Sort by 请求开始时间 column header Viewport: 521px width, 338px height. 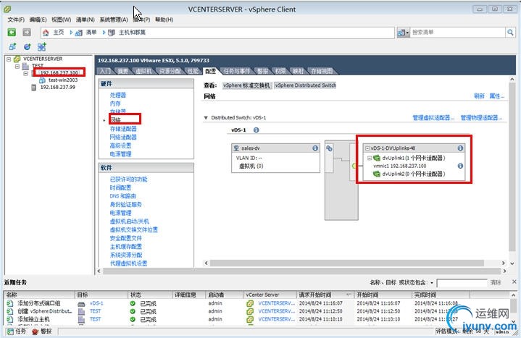point(325,295)
